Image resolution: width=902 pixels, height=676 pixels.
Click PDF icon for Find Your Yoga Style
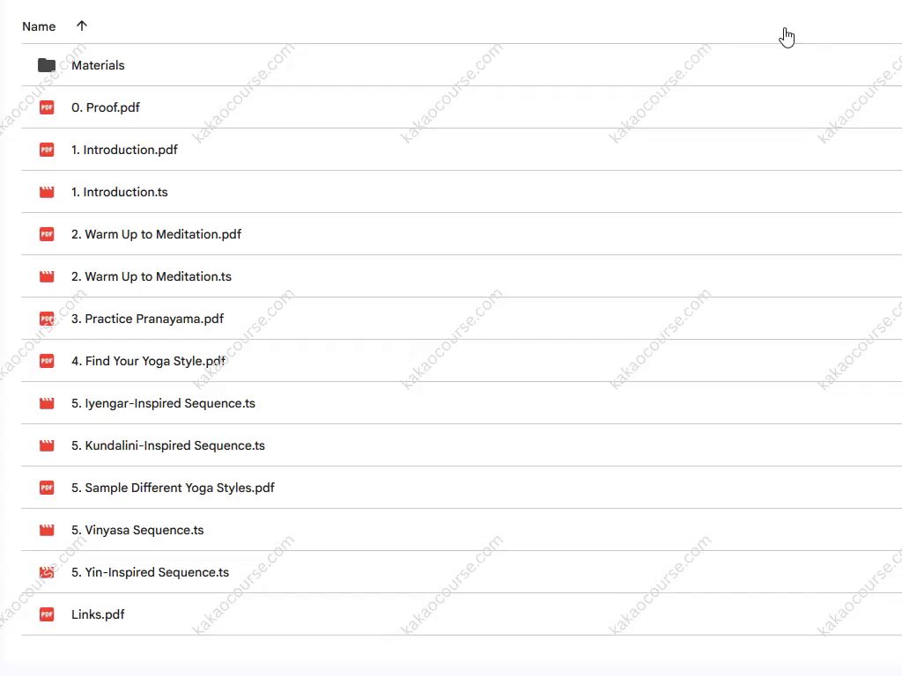pyautogui.click(x=47, y=361)
